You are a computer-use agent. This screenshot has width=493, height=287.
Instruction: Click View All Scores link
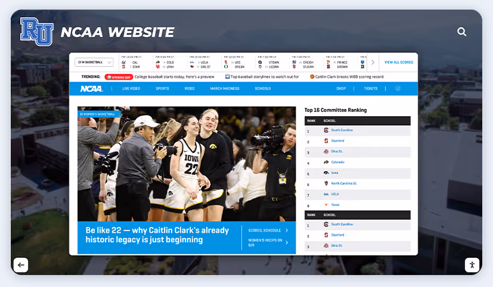pyautogui.click(x=399, y=62)
